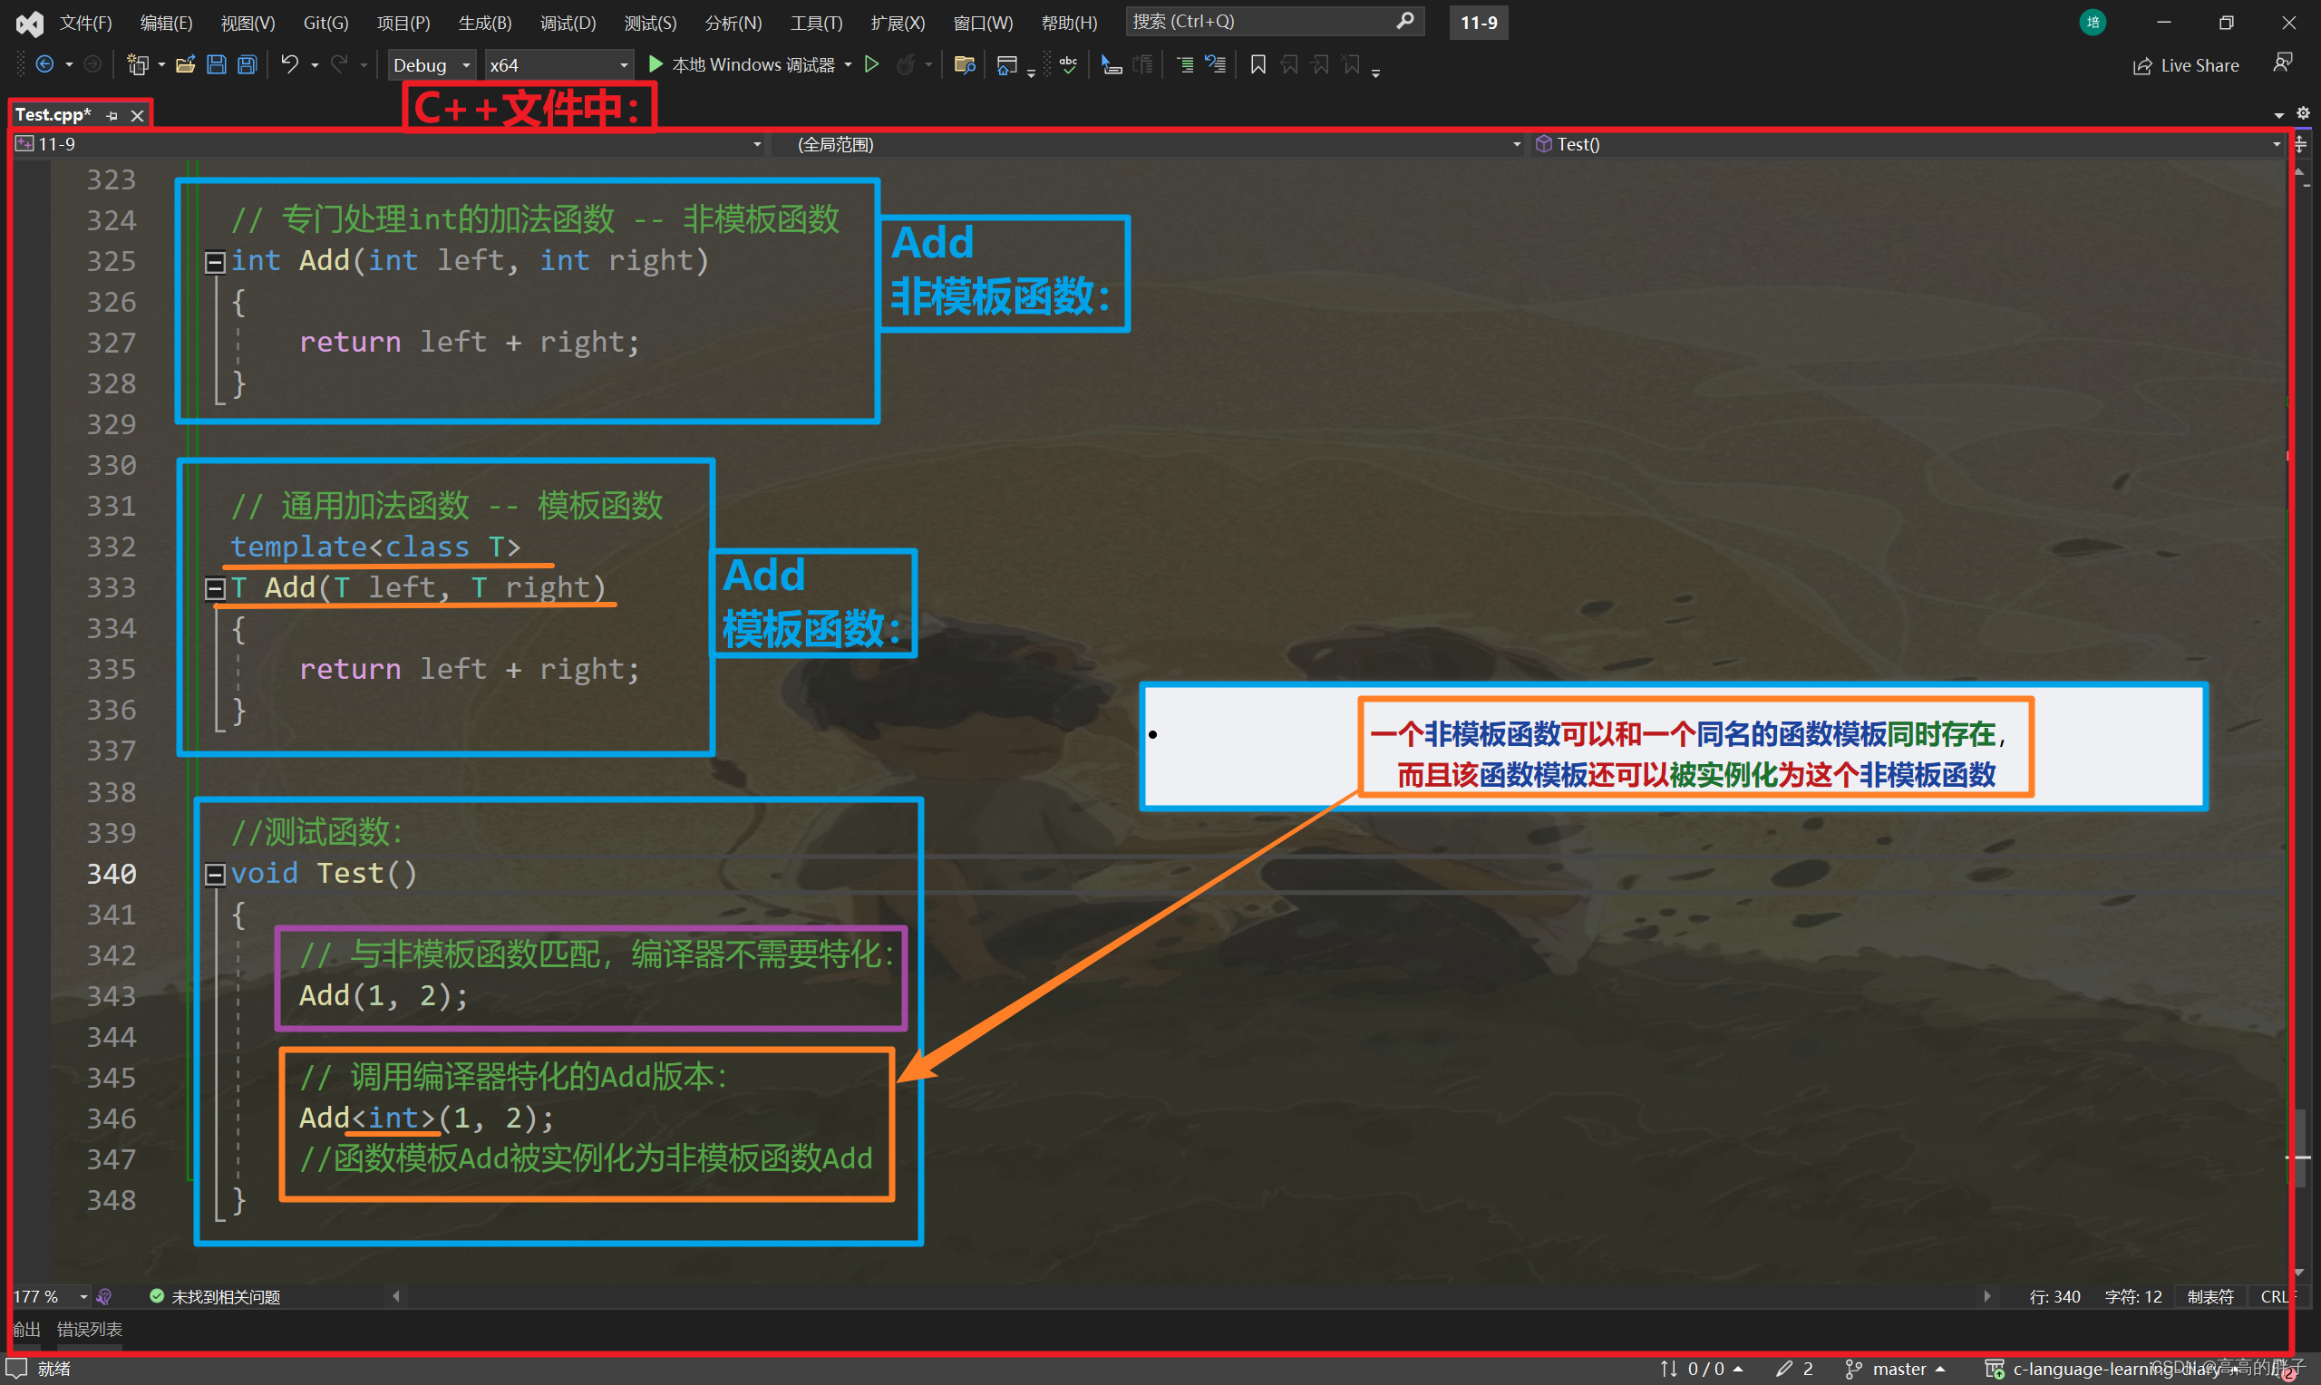The image size is (2321, 1385).
Task: Open the tab overflow dropdown arrow
Action: point(2278,114)
